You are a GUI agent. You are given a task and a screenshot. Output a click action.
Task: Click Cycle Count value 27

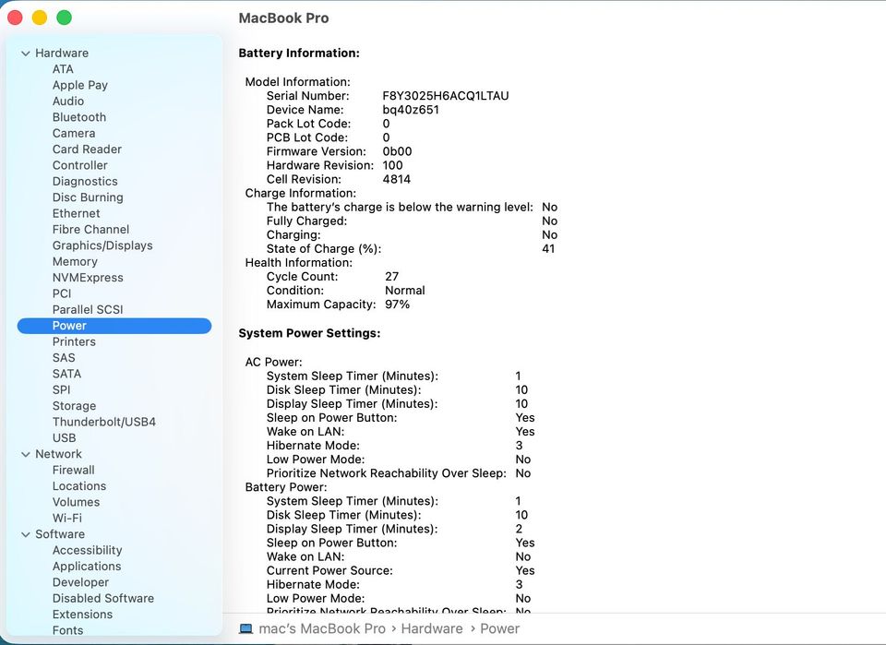(391, 277)
